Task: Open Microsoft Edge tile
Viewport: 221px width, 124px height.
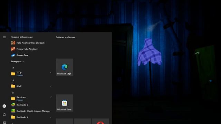Action: [x=65, y=67]
